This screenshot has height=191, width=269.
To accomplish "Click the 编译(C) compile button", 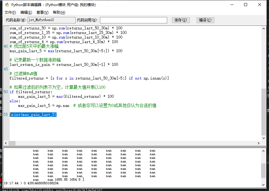I will click(205, 20).
